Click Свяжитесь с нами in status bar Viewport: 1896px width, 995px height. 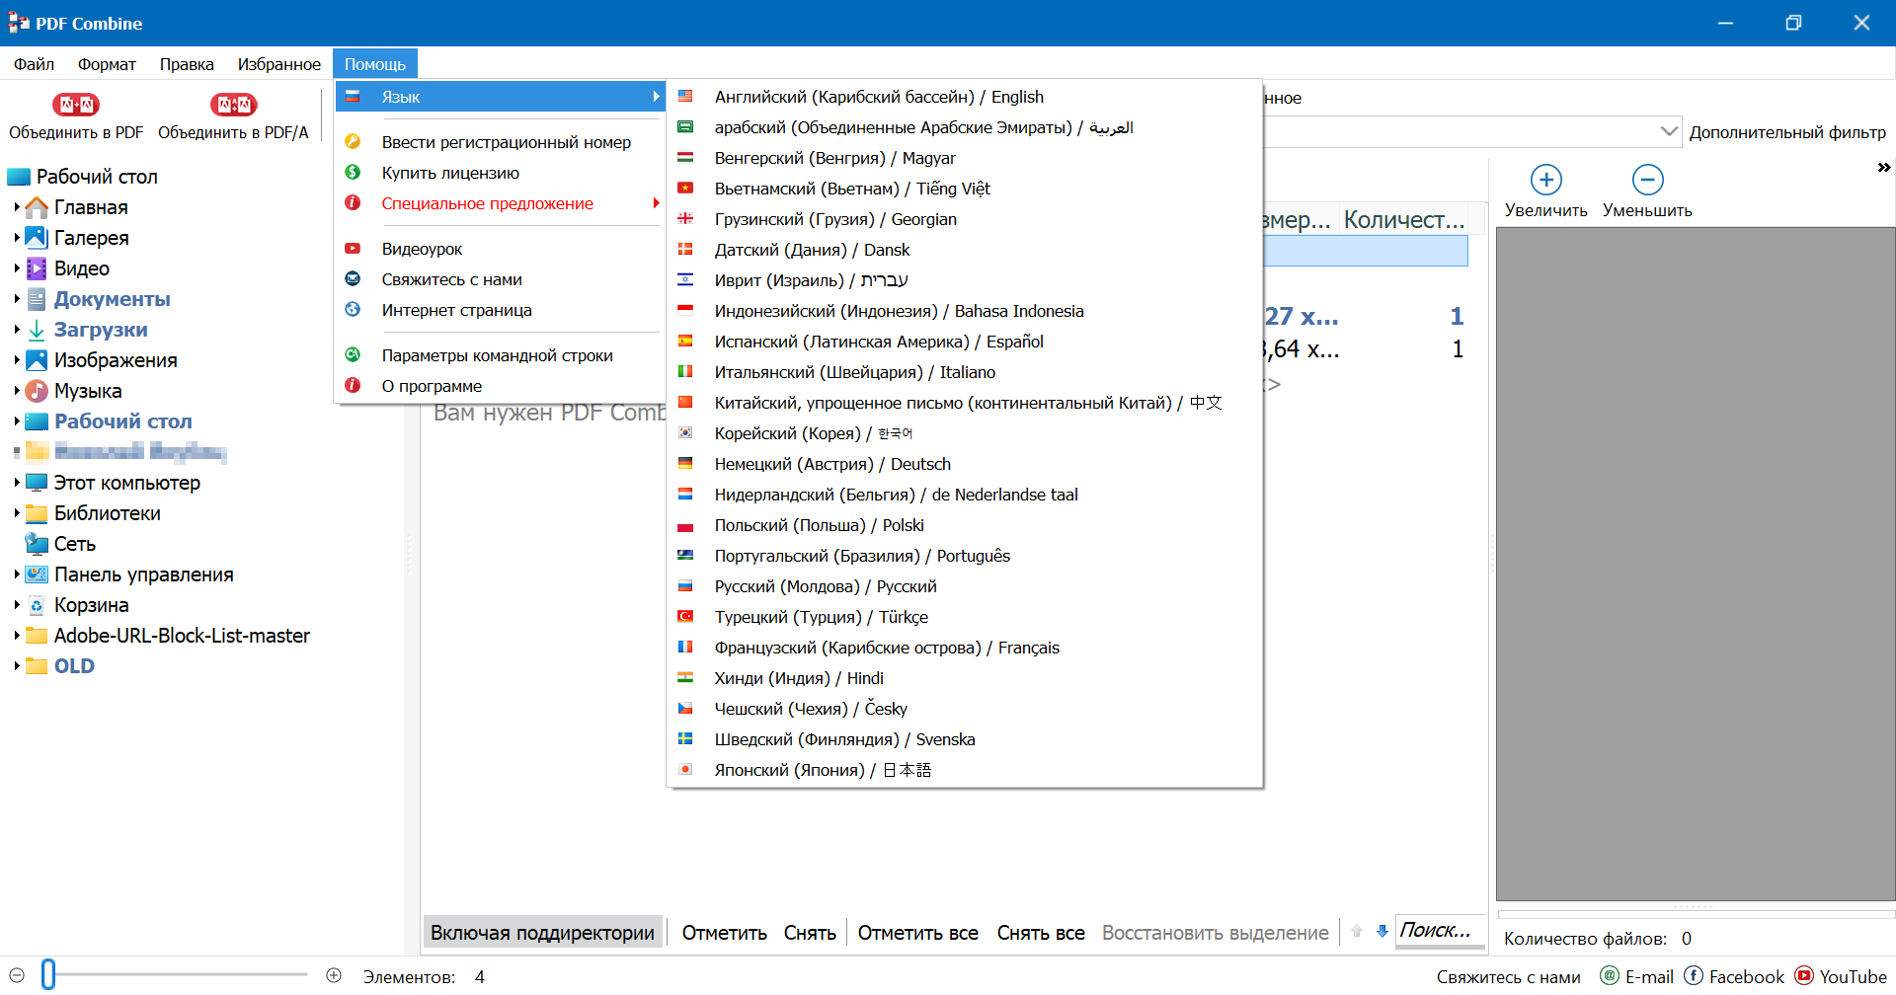tap(1508, 976)
